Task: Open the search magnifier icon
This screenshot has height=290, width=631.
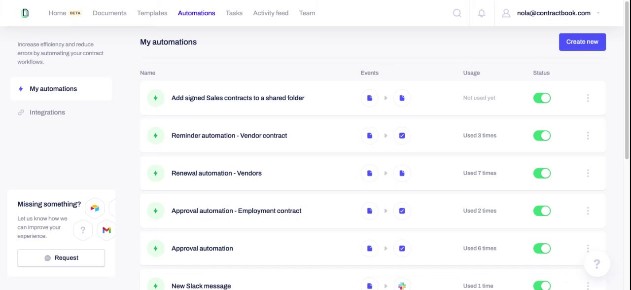Action: pos(457,13)
